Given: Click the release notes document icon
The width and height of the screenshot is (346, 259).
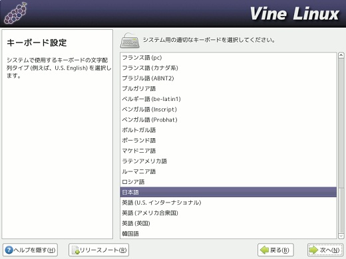Looking at the screenshot, I should pyautogui.click(x=75, y=250).
